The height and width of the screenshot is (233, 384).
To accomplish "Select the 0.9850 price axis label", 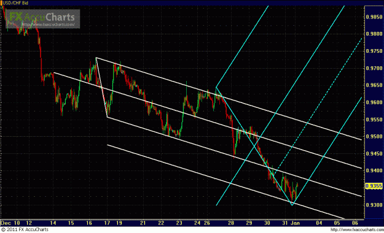I will coord(374,17).
